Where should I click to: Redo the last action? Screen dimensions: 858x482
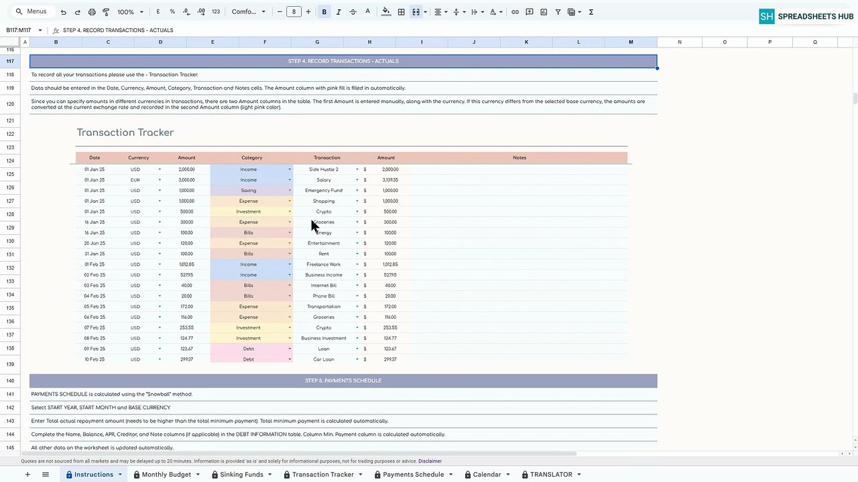pyautogui.click(x=78, y=12)
